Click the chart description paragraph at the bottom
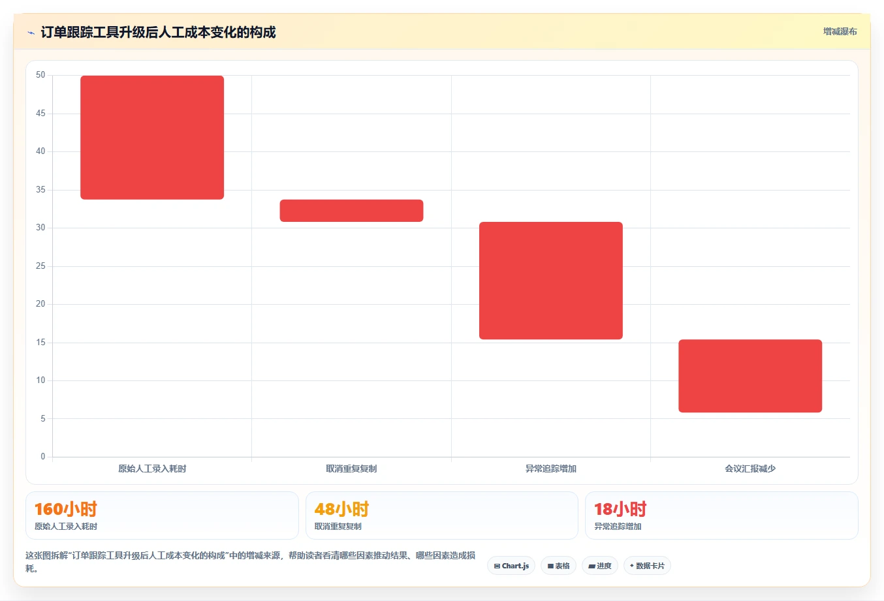884x601 pixels. 251,562
